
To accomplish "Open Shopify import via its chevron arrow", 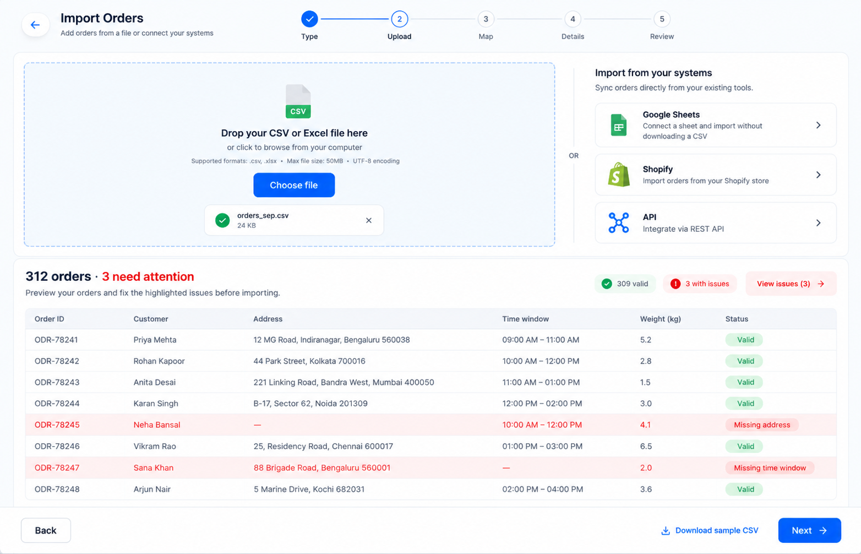I will (819, 175).
